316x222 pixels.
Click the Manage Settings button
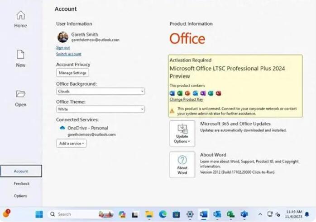point(72,73)
